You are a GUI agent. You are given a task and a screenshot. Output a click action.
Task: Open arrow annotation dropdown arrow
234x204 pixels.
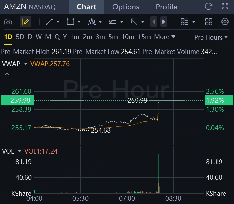coord(143,22)
